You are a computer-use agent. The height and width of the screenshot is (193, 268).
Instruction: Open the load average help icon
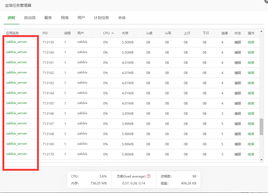[149, 176]
